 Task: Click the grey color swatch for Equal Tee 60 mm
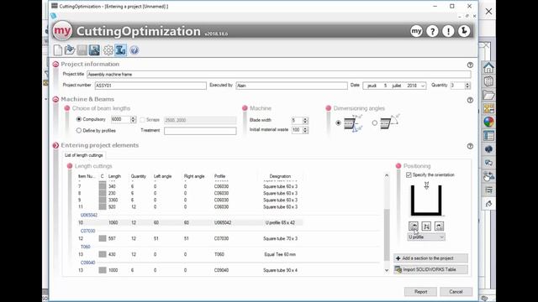[x=103, y=254]
